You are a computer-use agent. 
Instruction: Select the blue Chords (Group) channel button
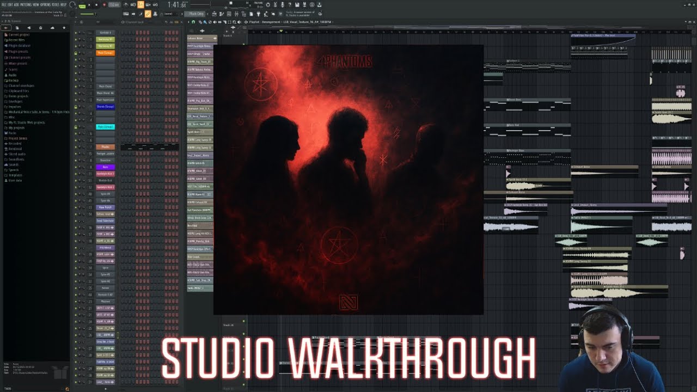coord(105,107)
